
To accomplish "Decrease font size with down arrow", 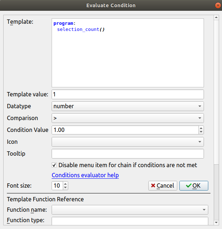I will (65, 188).
